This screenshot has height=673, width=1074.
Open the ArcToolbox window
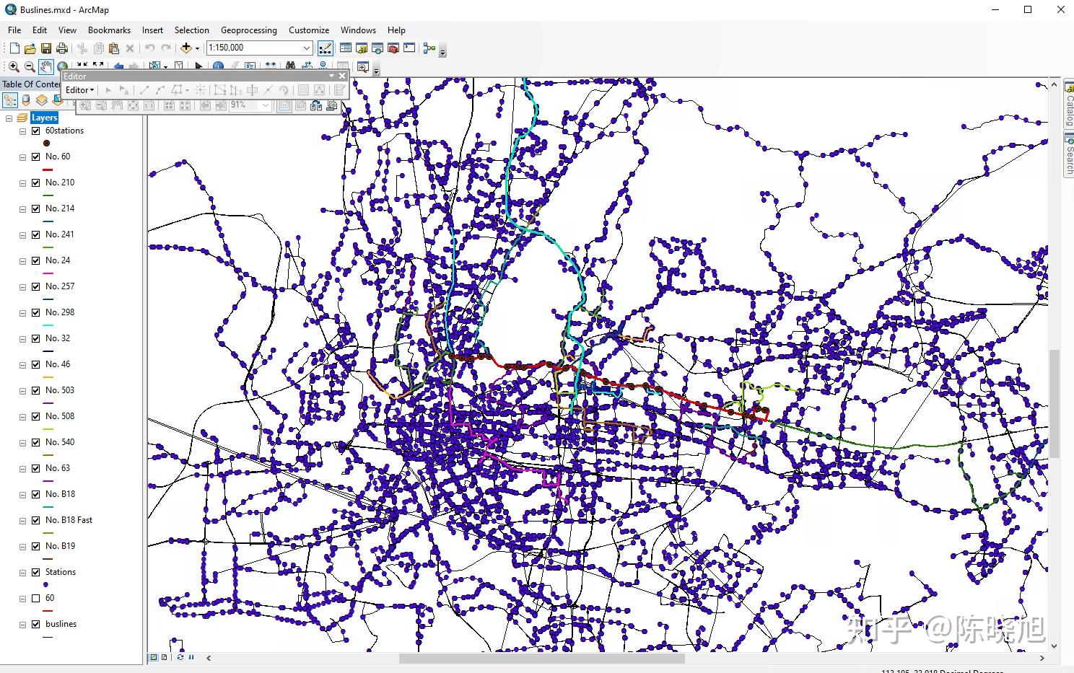[x=394, y=48]
